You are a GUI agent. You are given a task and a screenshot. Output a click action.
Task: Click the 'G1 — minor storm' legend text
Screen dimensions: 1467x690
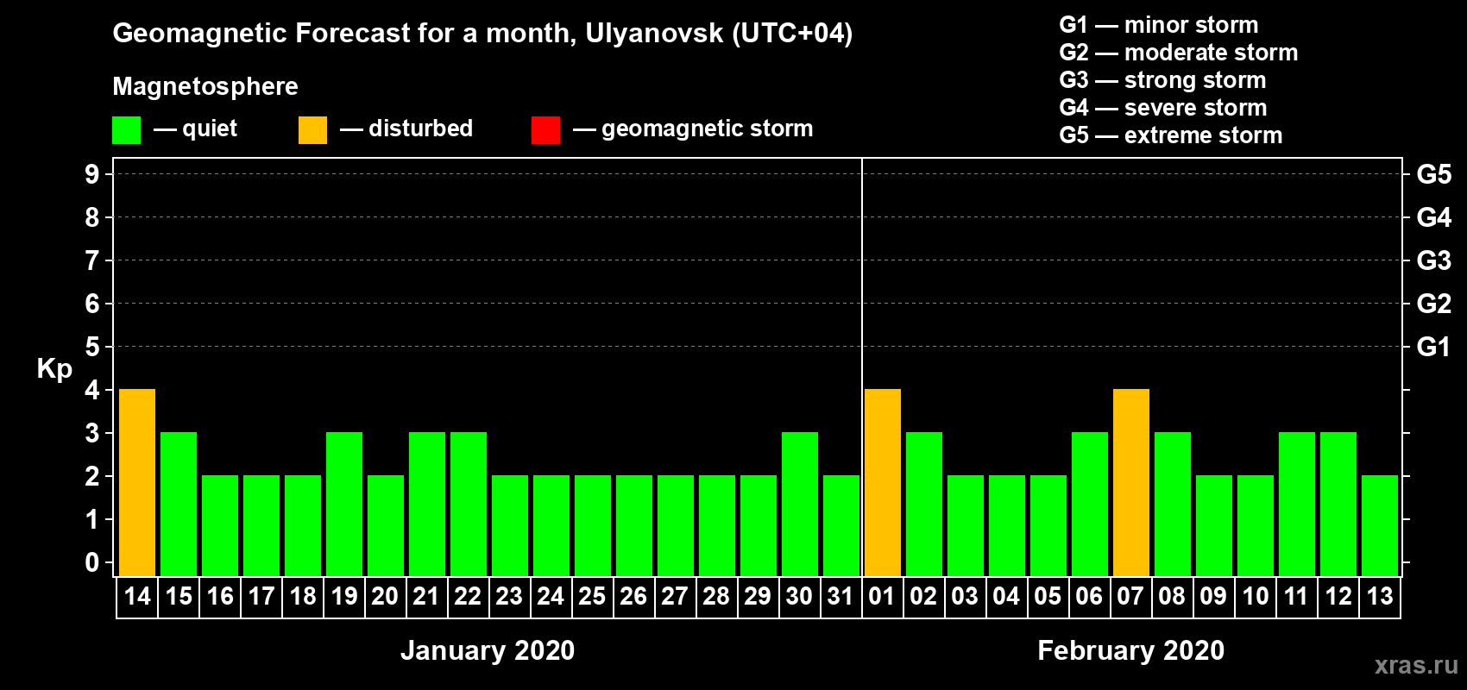pyautogui.click(x=1159, y=25)
